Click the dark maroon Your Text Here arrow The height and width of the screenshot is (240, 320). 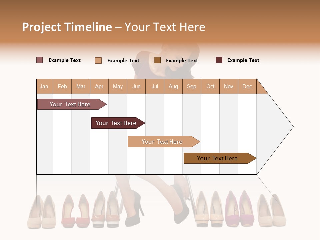[116, 123]
